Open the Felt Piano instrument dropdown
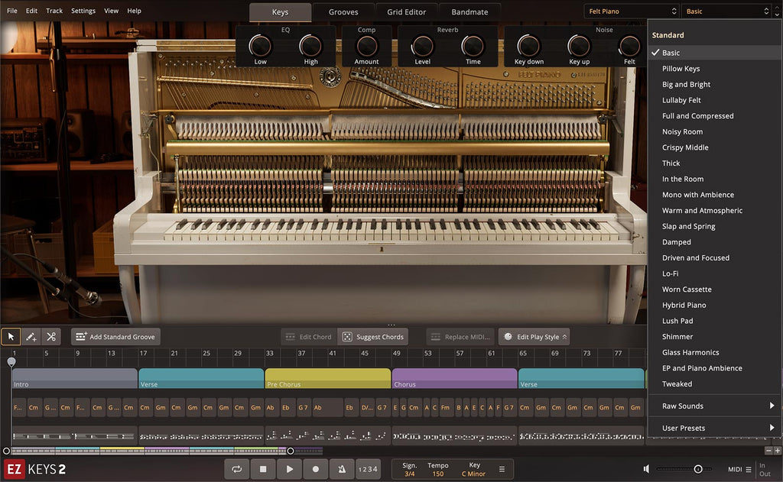The height and width of the screenshot is (482, 783). tap(632, 11)
